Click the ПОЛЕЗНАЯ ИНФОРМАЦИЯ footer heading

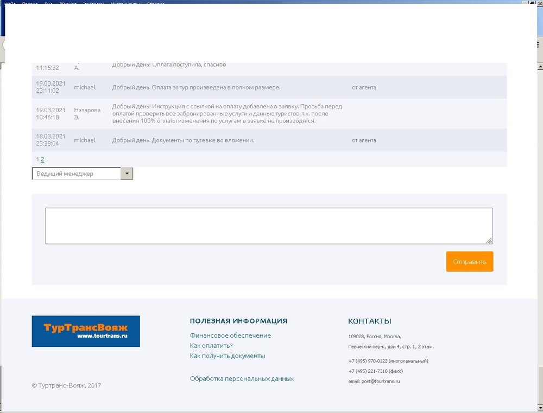[x=238, y=321]
